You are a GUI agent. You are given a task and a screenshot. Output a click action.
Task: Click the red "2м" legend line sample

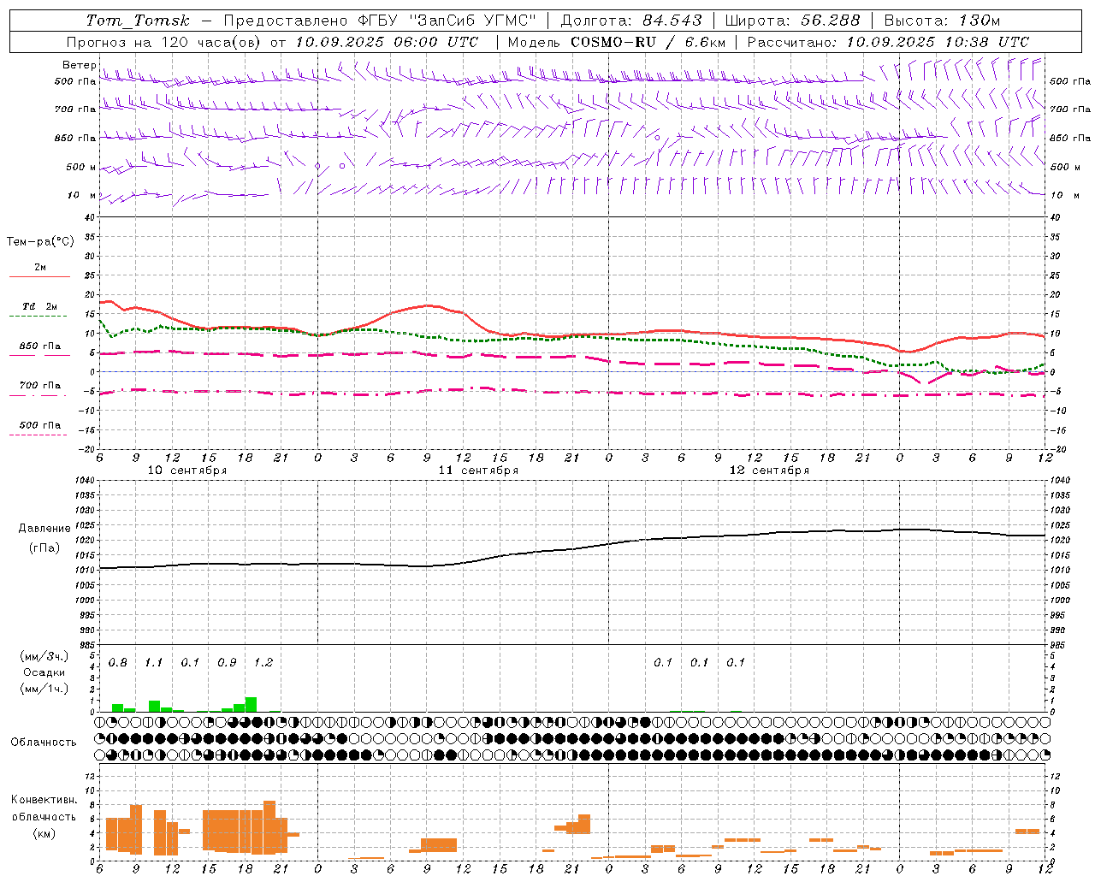(x=39, y=276)
